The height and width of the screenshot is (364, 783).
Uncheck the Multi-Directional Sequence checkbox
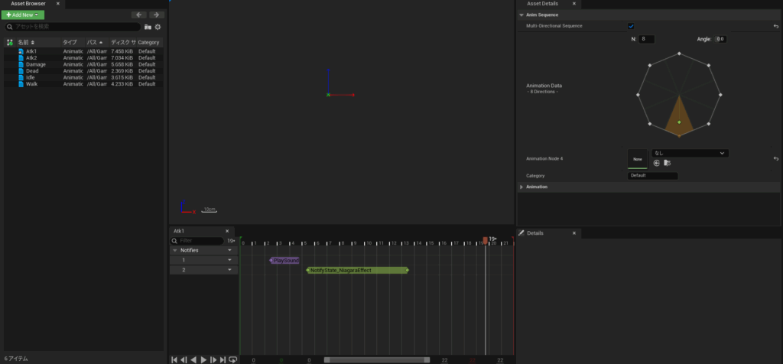[x=631, y=26]
